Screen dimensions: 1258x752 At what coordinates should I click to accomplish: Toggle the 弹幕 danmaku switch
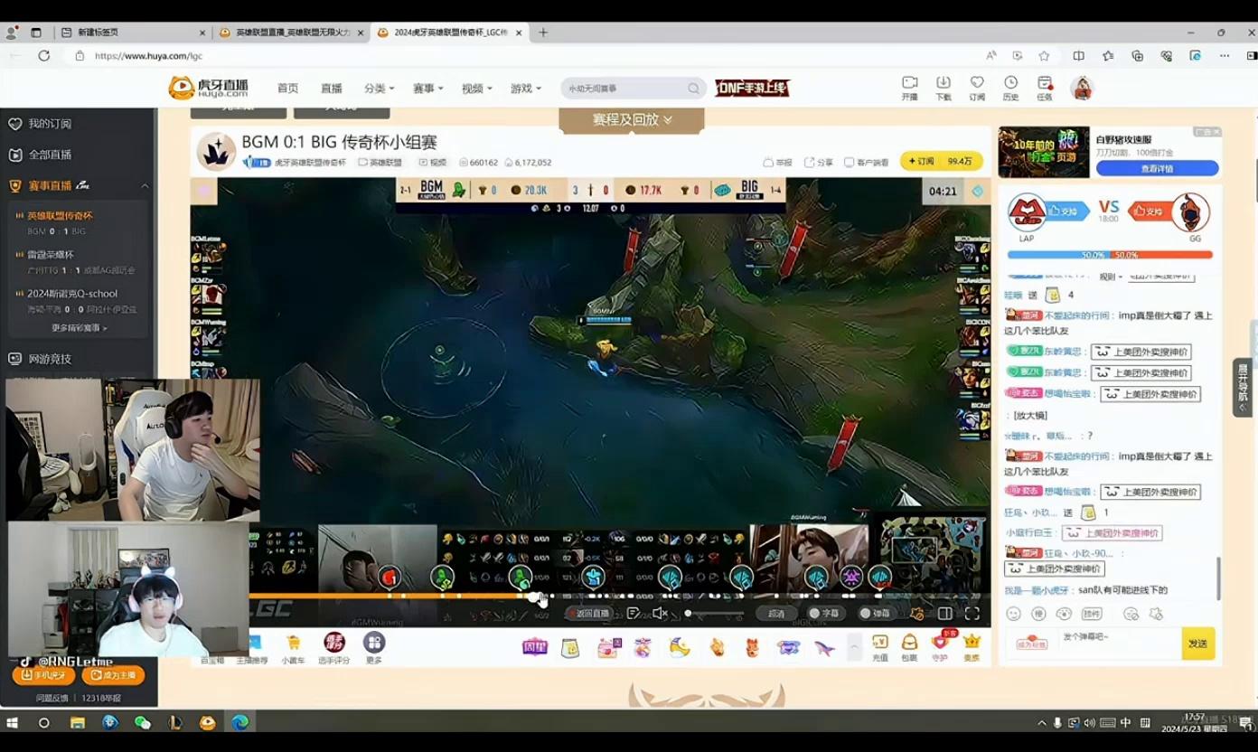(875, 614)
